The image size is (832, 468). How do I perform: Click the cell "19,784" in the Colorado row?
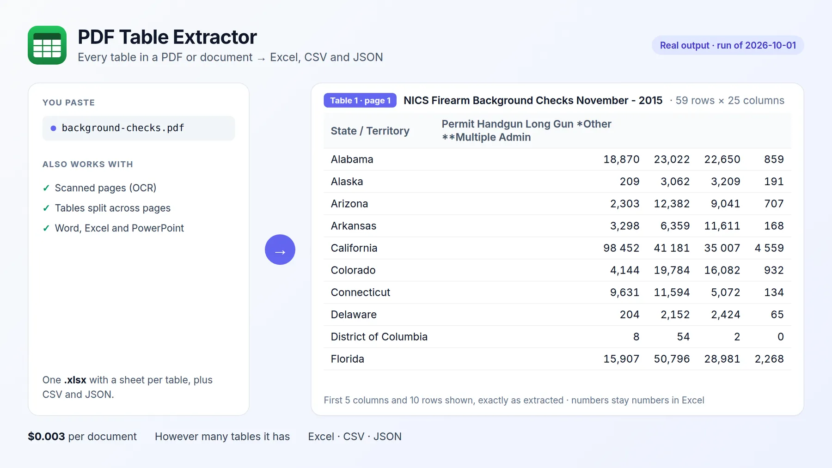[672, 270]
